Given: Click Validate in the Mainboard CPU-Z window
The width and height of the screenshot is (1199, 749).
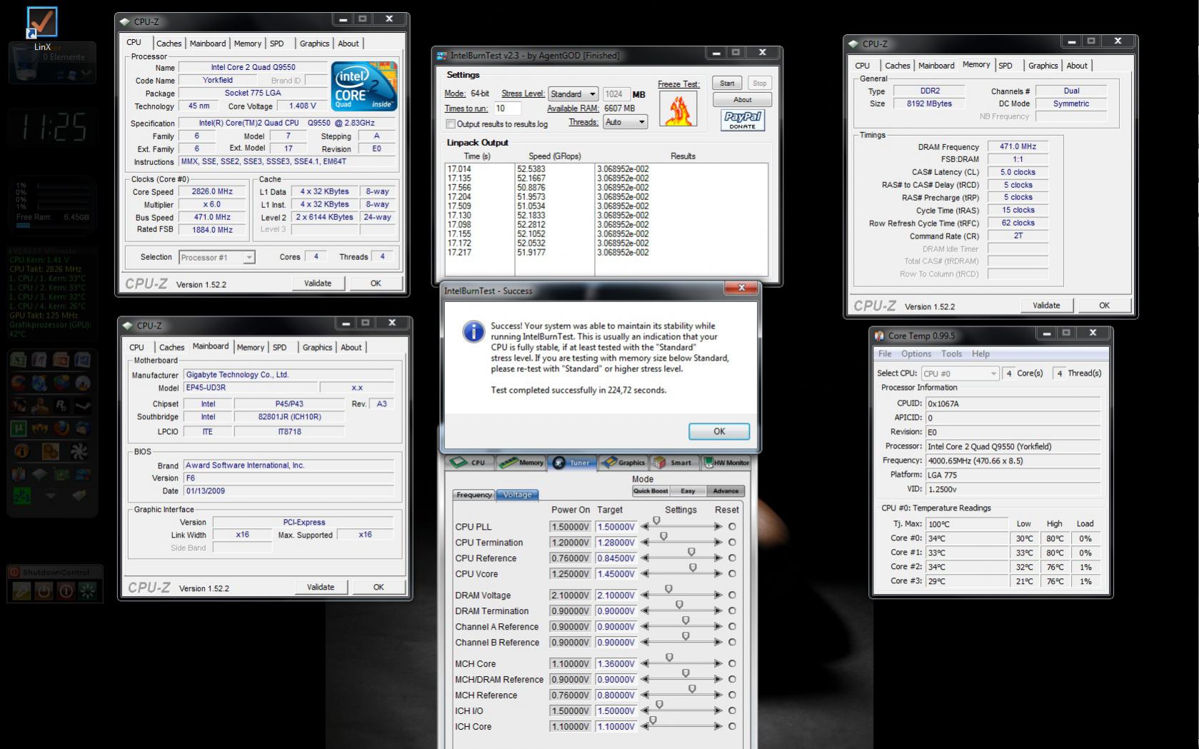Looking at the screenshot, I should pos(320,587).
